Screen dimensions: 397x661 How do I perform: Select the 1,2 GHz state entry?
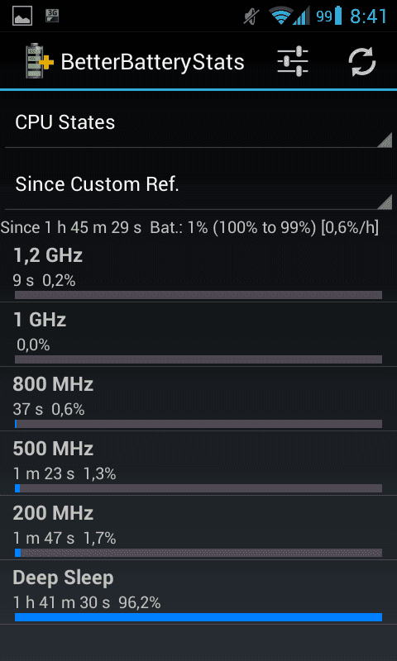pos(198,270)
